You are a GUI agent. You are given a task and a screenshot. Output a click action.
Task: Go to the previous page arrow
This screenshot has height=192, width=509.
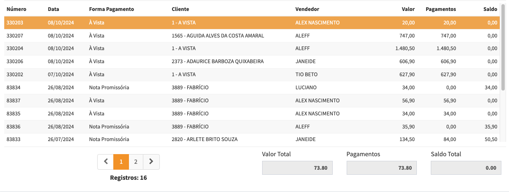(105, 162)
